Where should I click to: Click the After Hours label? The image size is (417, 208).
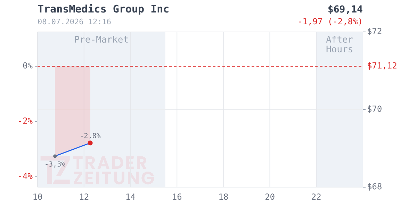(x=340, y=44)
